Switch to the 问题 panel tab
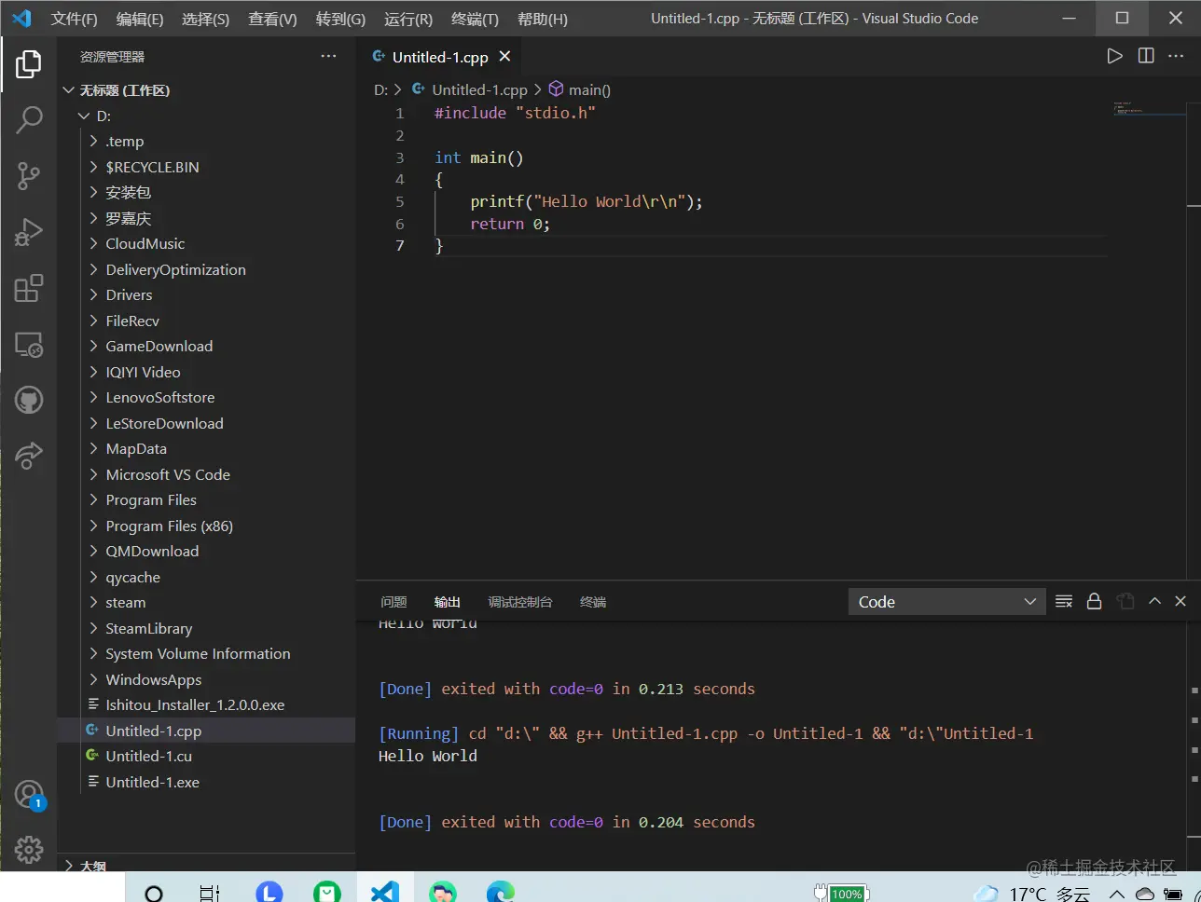1201x902 pixels. pos(393,602)
